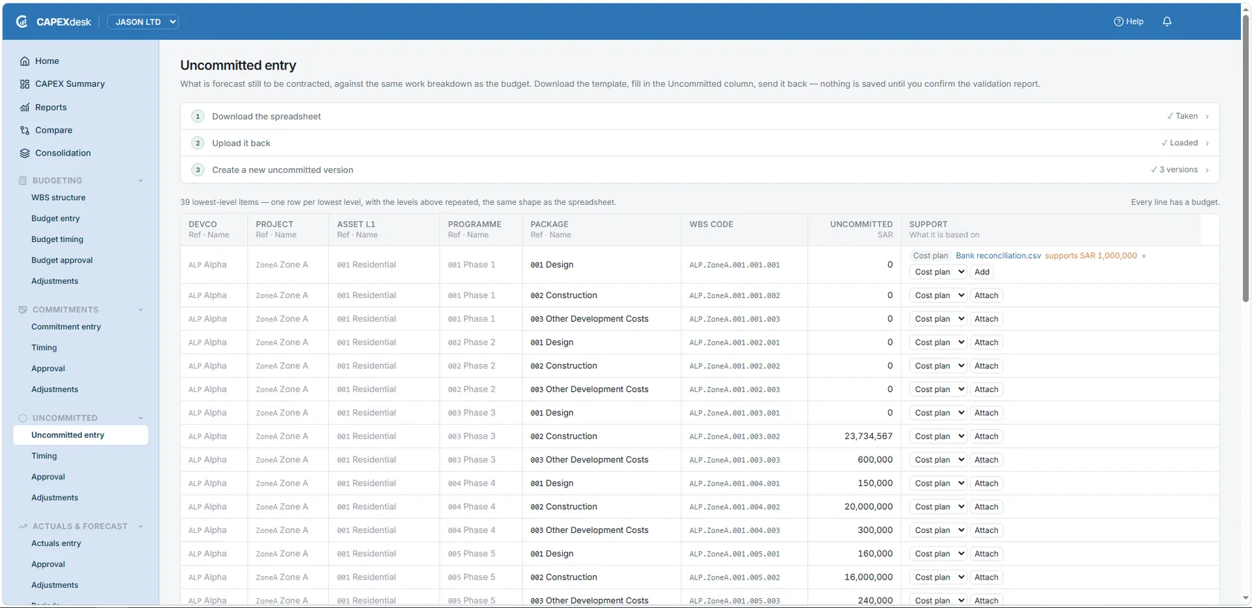Open Cost plan dropdown for ALP.ZoneA.001.003.002
Viewport: 1252px width, 608px height.
[938, 436]
